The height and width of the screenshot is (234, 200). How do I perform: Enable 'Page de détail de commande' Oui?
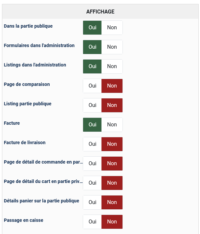92,164
